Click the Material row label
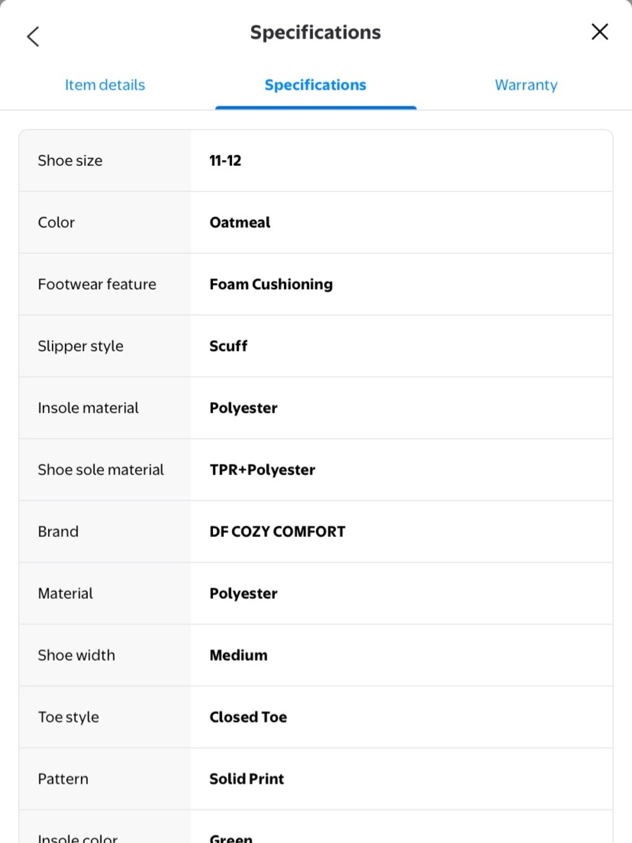 (x=65, y=593)
